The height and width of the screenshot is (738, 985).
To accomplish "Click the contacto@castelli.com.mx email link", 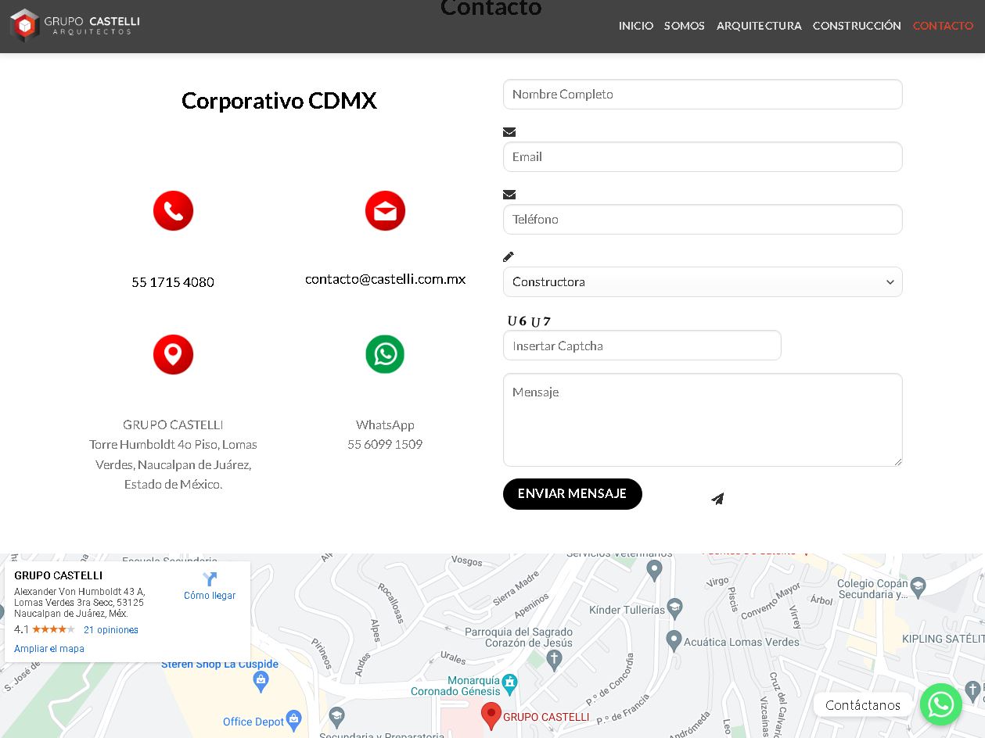I will tap(386, 279).
